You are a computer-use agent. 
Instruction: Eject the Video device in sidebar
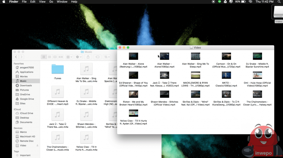[38, 146]
